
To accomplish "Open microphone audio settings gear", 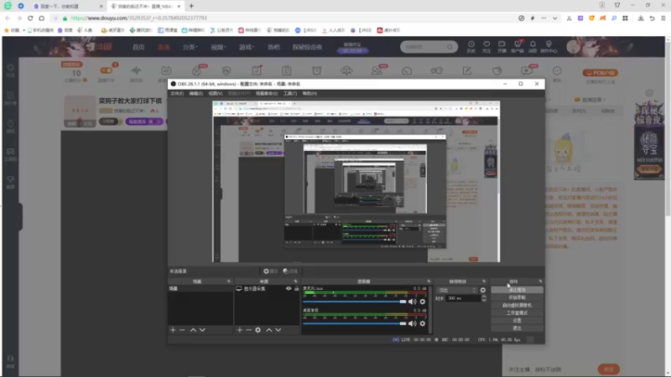I will coord(423,302).
